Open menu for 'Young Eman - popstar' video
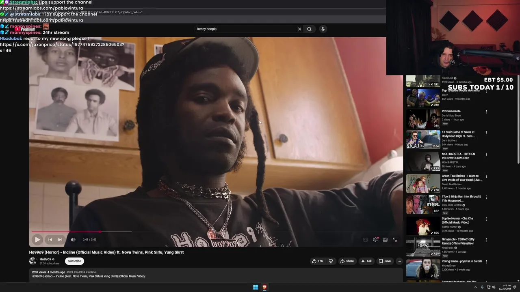Screen dimensions: 520x292 click(486, 262)
